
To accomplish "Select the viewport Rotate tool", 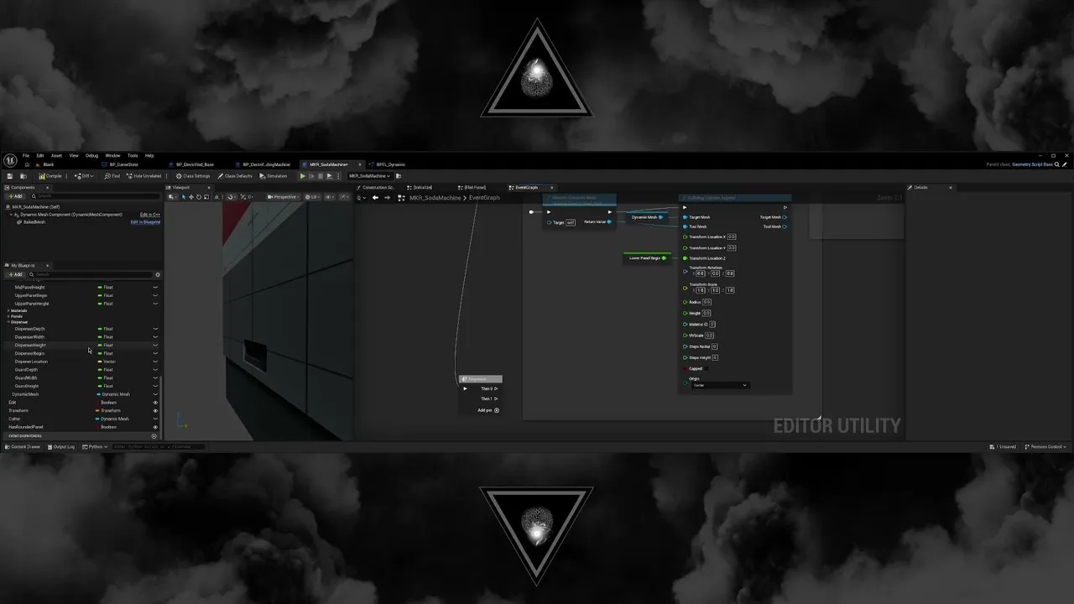I will [x=199, y=197].
